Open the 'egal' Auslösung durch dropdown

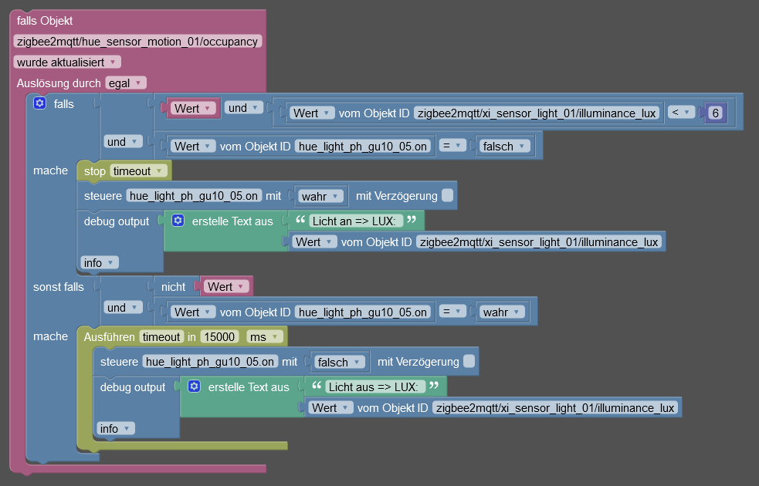pos(126,83)
